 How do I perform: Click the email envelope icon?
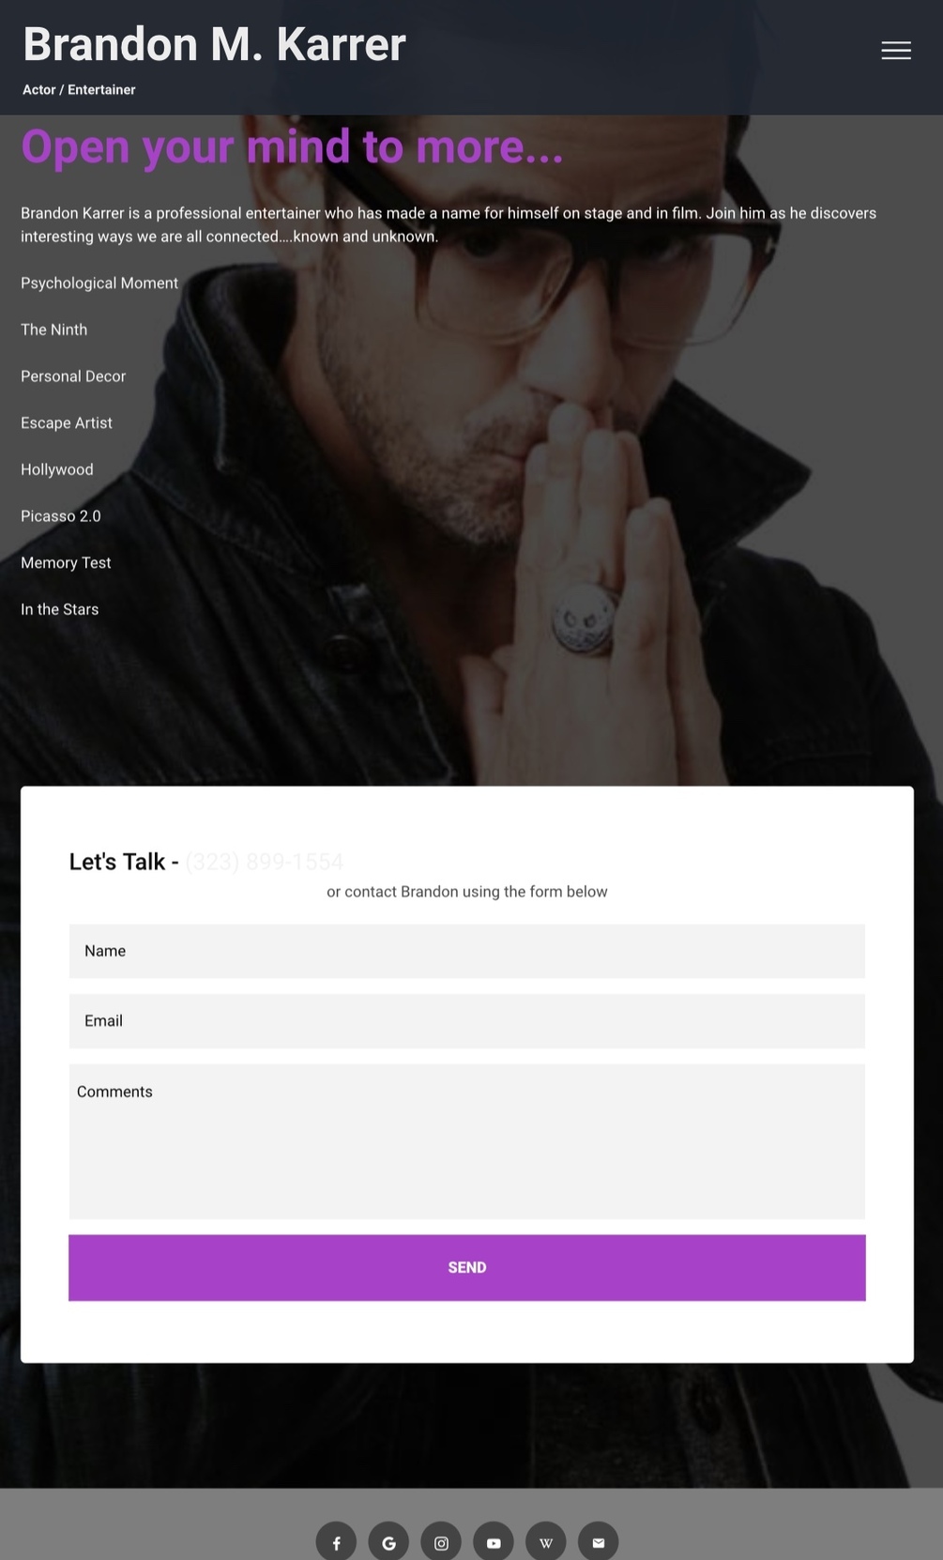coord(599,1542)
